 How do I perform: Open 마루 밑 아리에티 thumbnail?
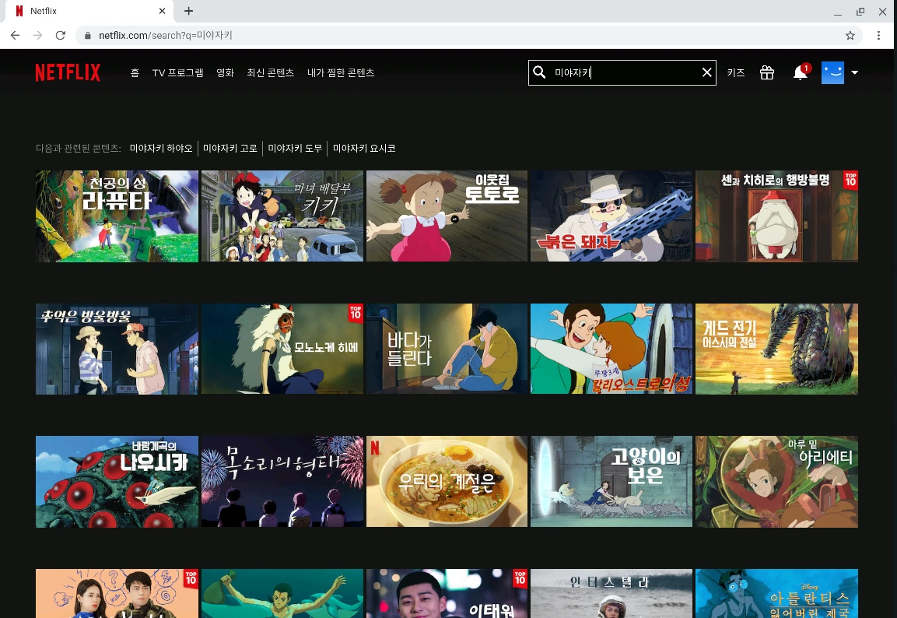pyautogui.click(x=776, y=482)
